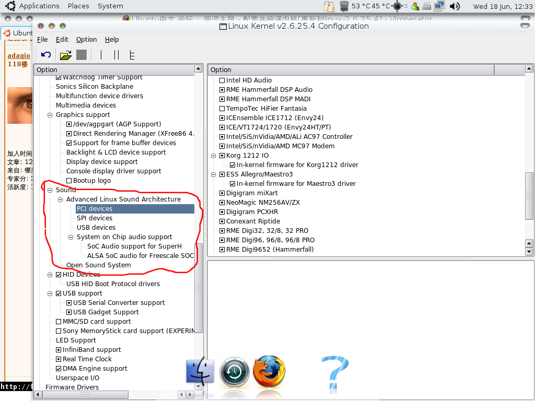Click the Undo/back arrow toolbar icon

(x=46, y=54)
